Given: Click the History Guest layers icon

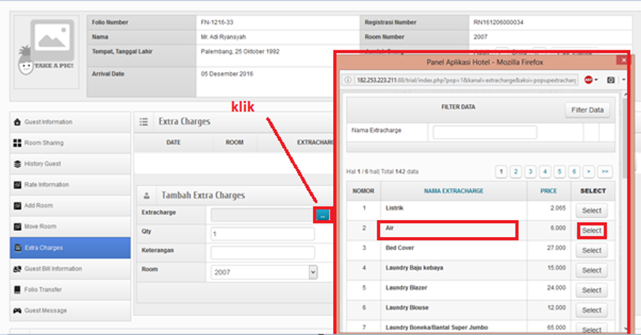Looking at the screenshot, I should [x=18, y=164].
